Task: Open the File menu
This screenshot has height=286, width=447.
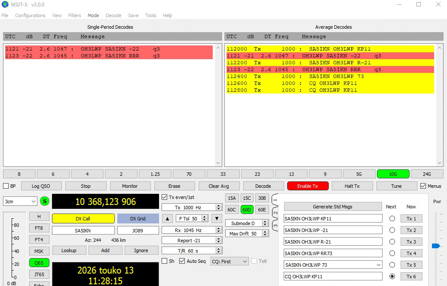Action: pos(5,15)
